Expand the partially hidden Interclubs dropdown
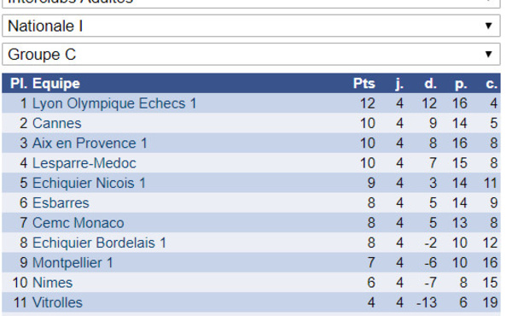The height and width of the screenshot is (316, 512). click(251, 3)
